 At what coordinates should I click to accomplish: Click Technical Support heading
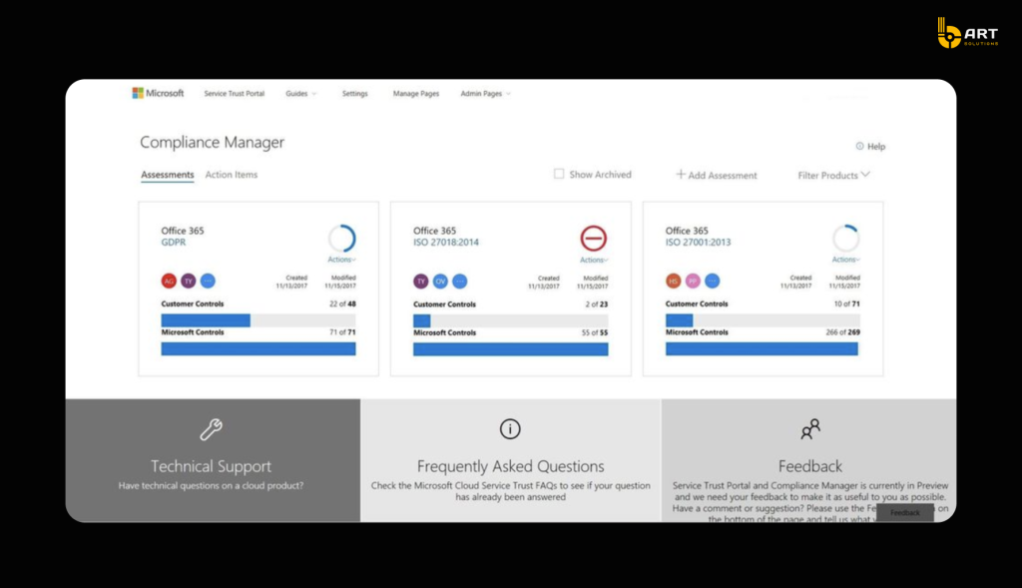click(x=212, y=466)
